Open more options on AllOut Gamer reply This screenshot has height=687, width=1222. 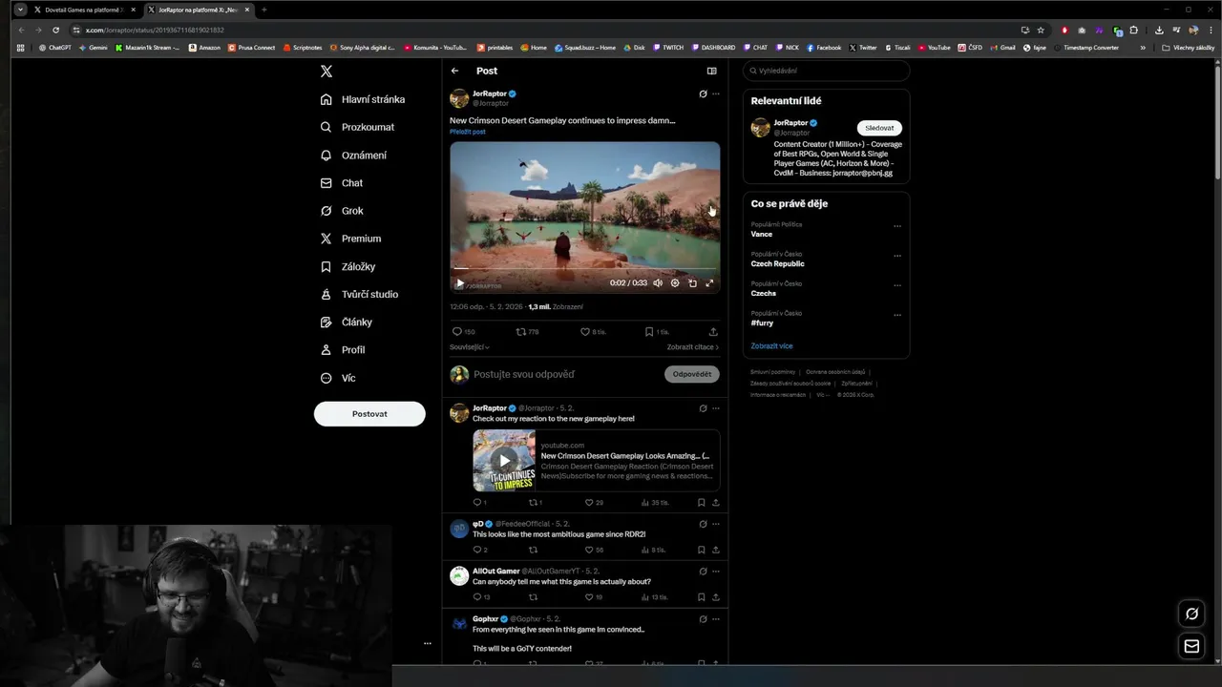(716, 572)
